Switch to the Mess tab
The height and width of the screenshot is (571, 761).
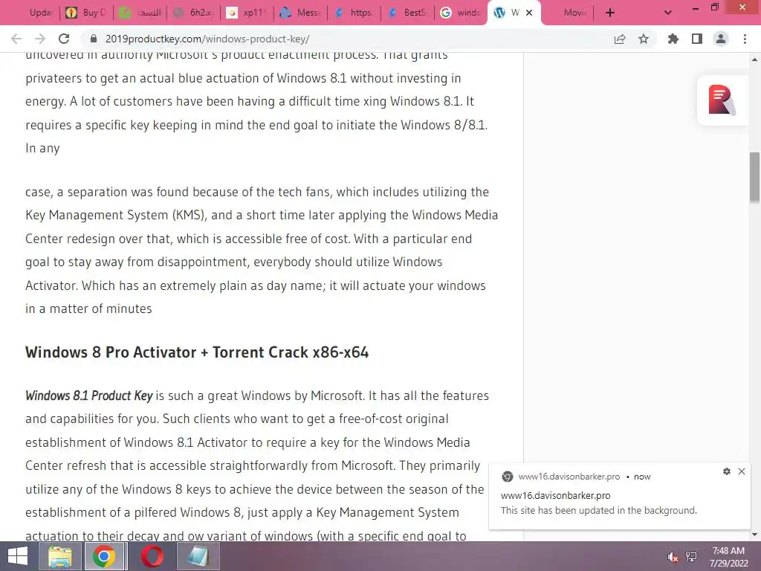click(x=300, y=13)
